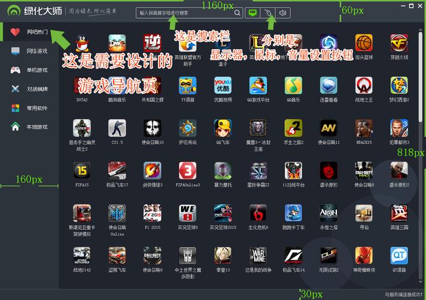This screenshot has width=426, height=300.
Task: Click the 与服务端连接成功 status text
Action: pos(403,295)
